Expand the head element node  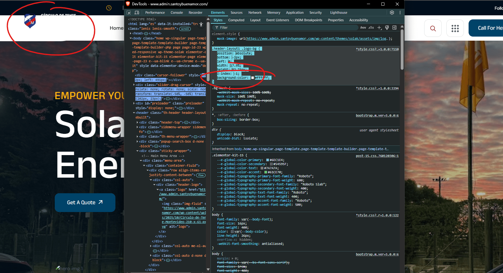(x=131, y=33)
